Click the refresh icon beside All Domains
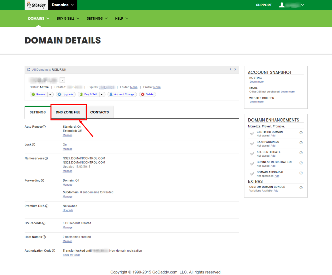The width and height of the screenshot is (332, 275). coord(29,69)
